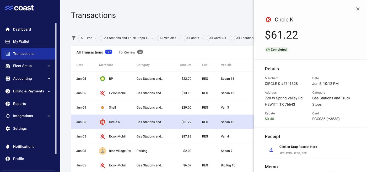Viewport: 367px width, 172px height.
Task: Select the BP $22.70 transaction row
Action: pyautogui.click(x=163, y=79)
